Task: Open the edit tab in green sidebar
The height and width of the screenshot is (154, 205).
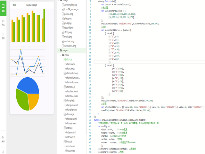Action: [3, 8]
